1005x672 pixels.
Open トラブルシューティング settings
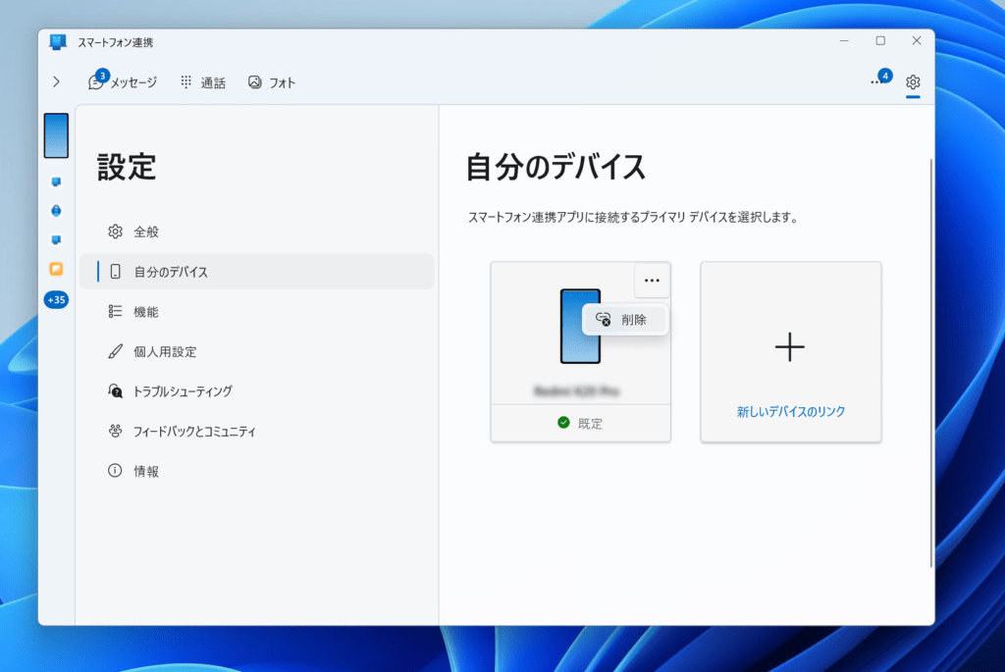(x=184, y=390)
